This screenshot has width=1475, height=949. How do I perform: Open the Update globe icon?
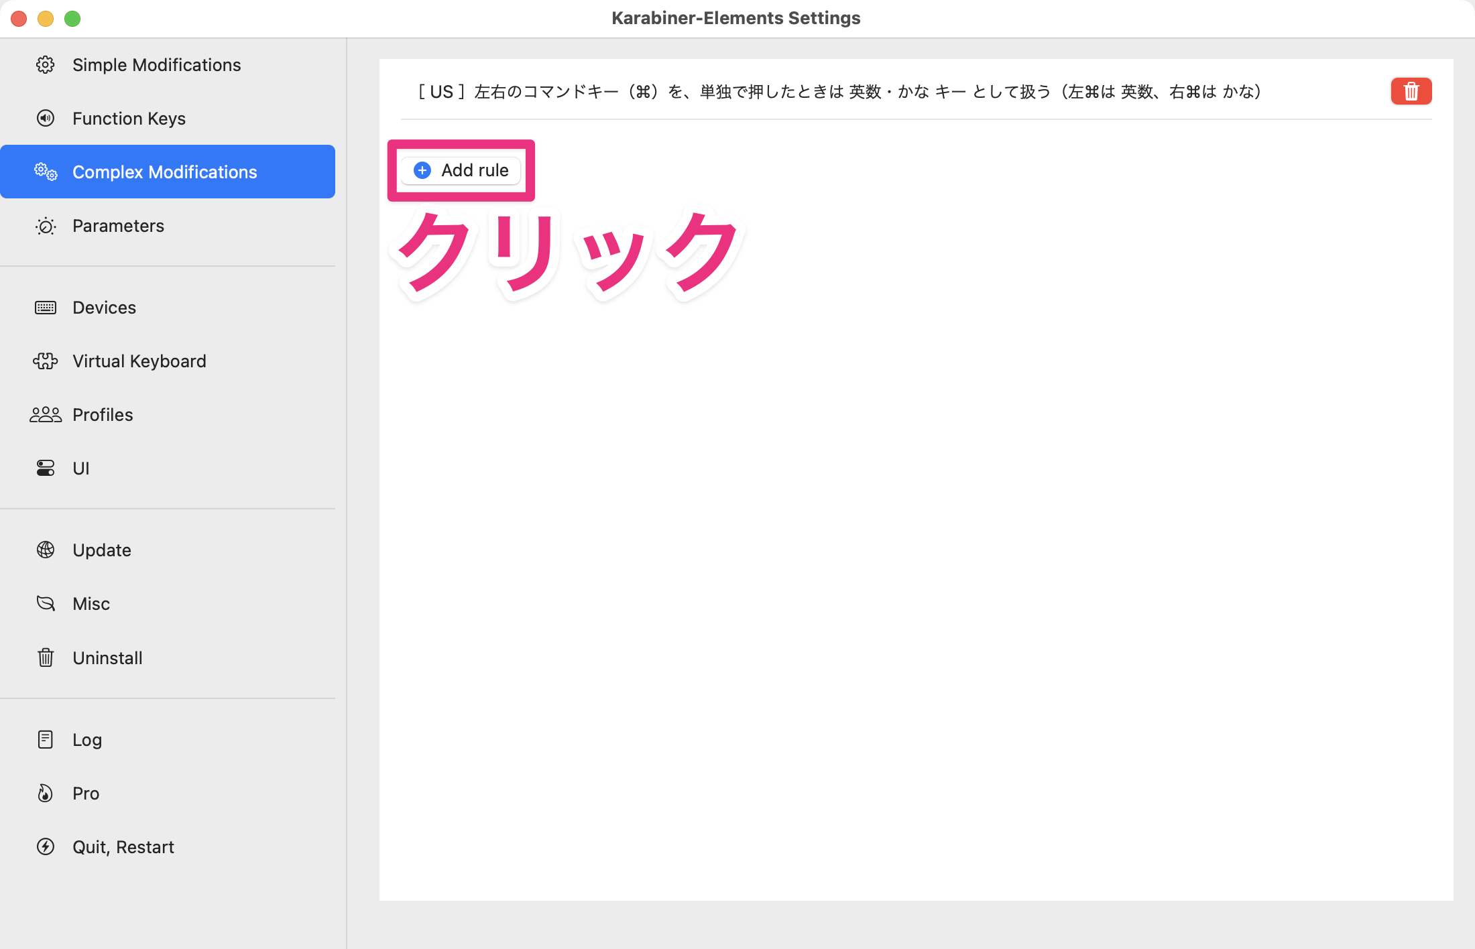[x=45, y=550]
